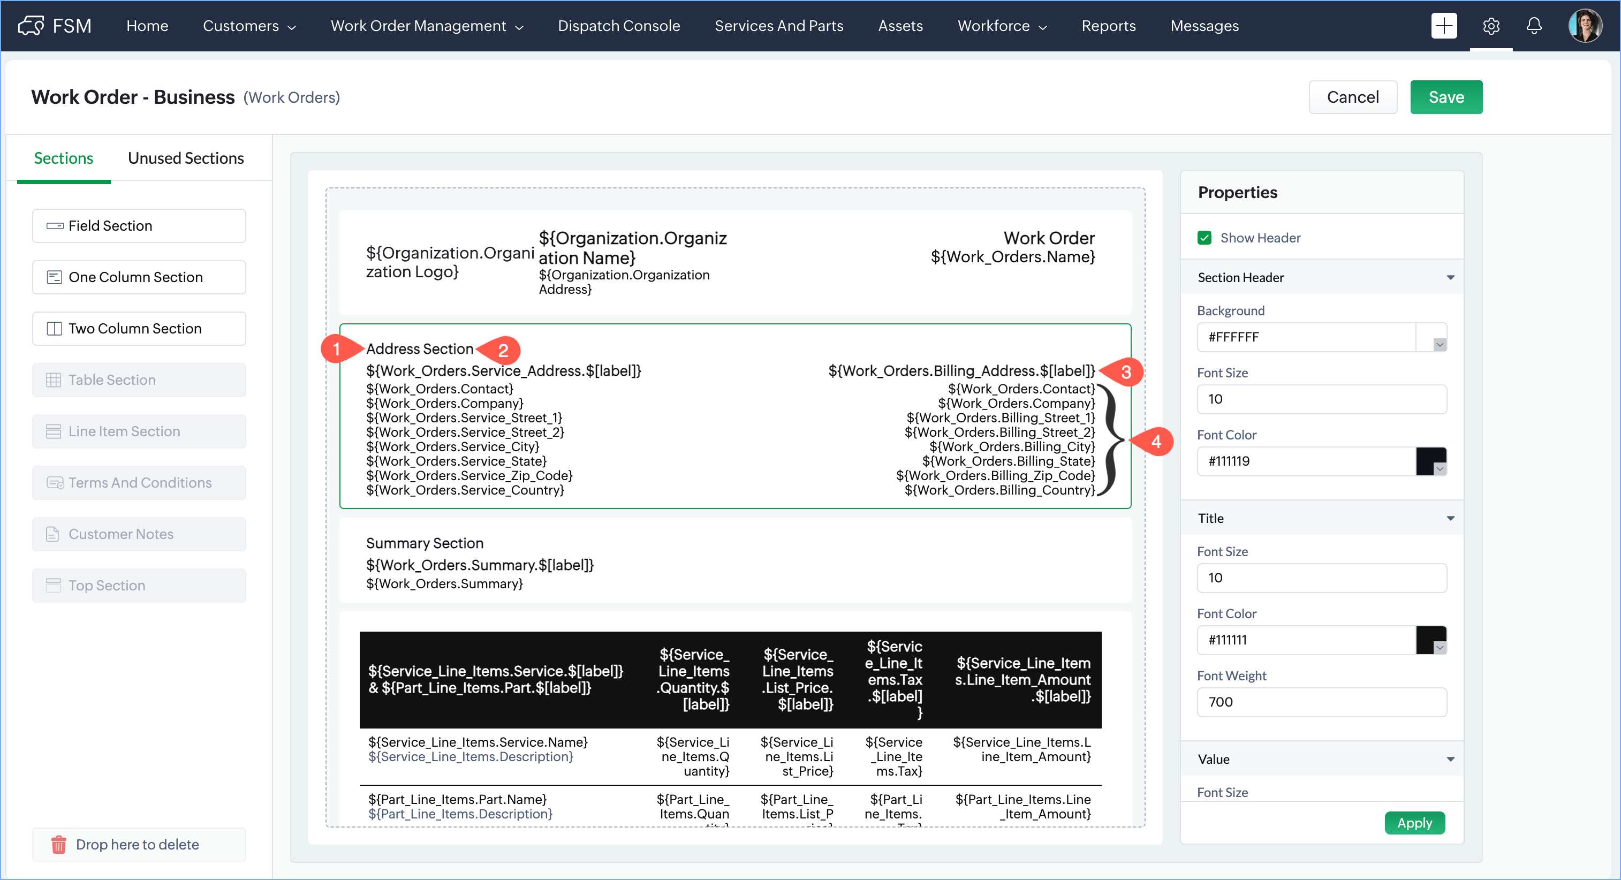Click the Title Font Weight input field
This screenshot has height=880, width=1621.
[1321, 702]
